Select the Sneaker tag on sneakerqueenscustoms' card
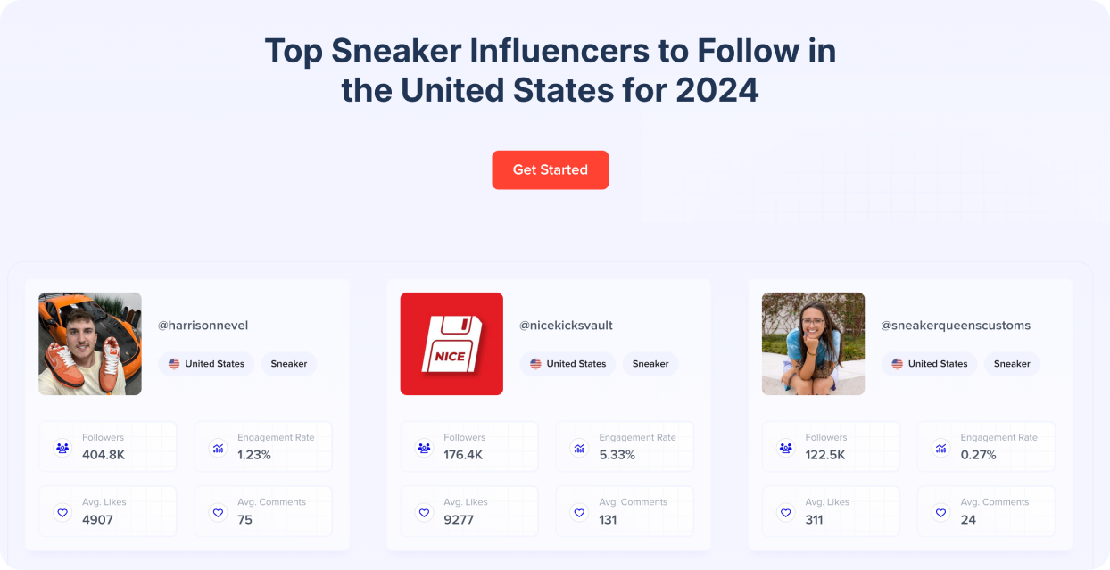Screen dimensions: 1110x570 1012,364
